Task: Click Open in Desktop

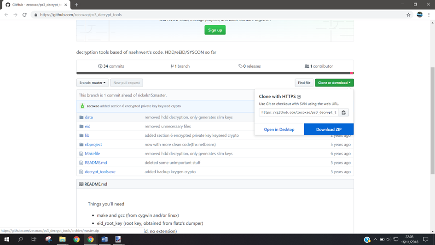Action: [x=279, y=129]
